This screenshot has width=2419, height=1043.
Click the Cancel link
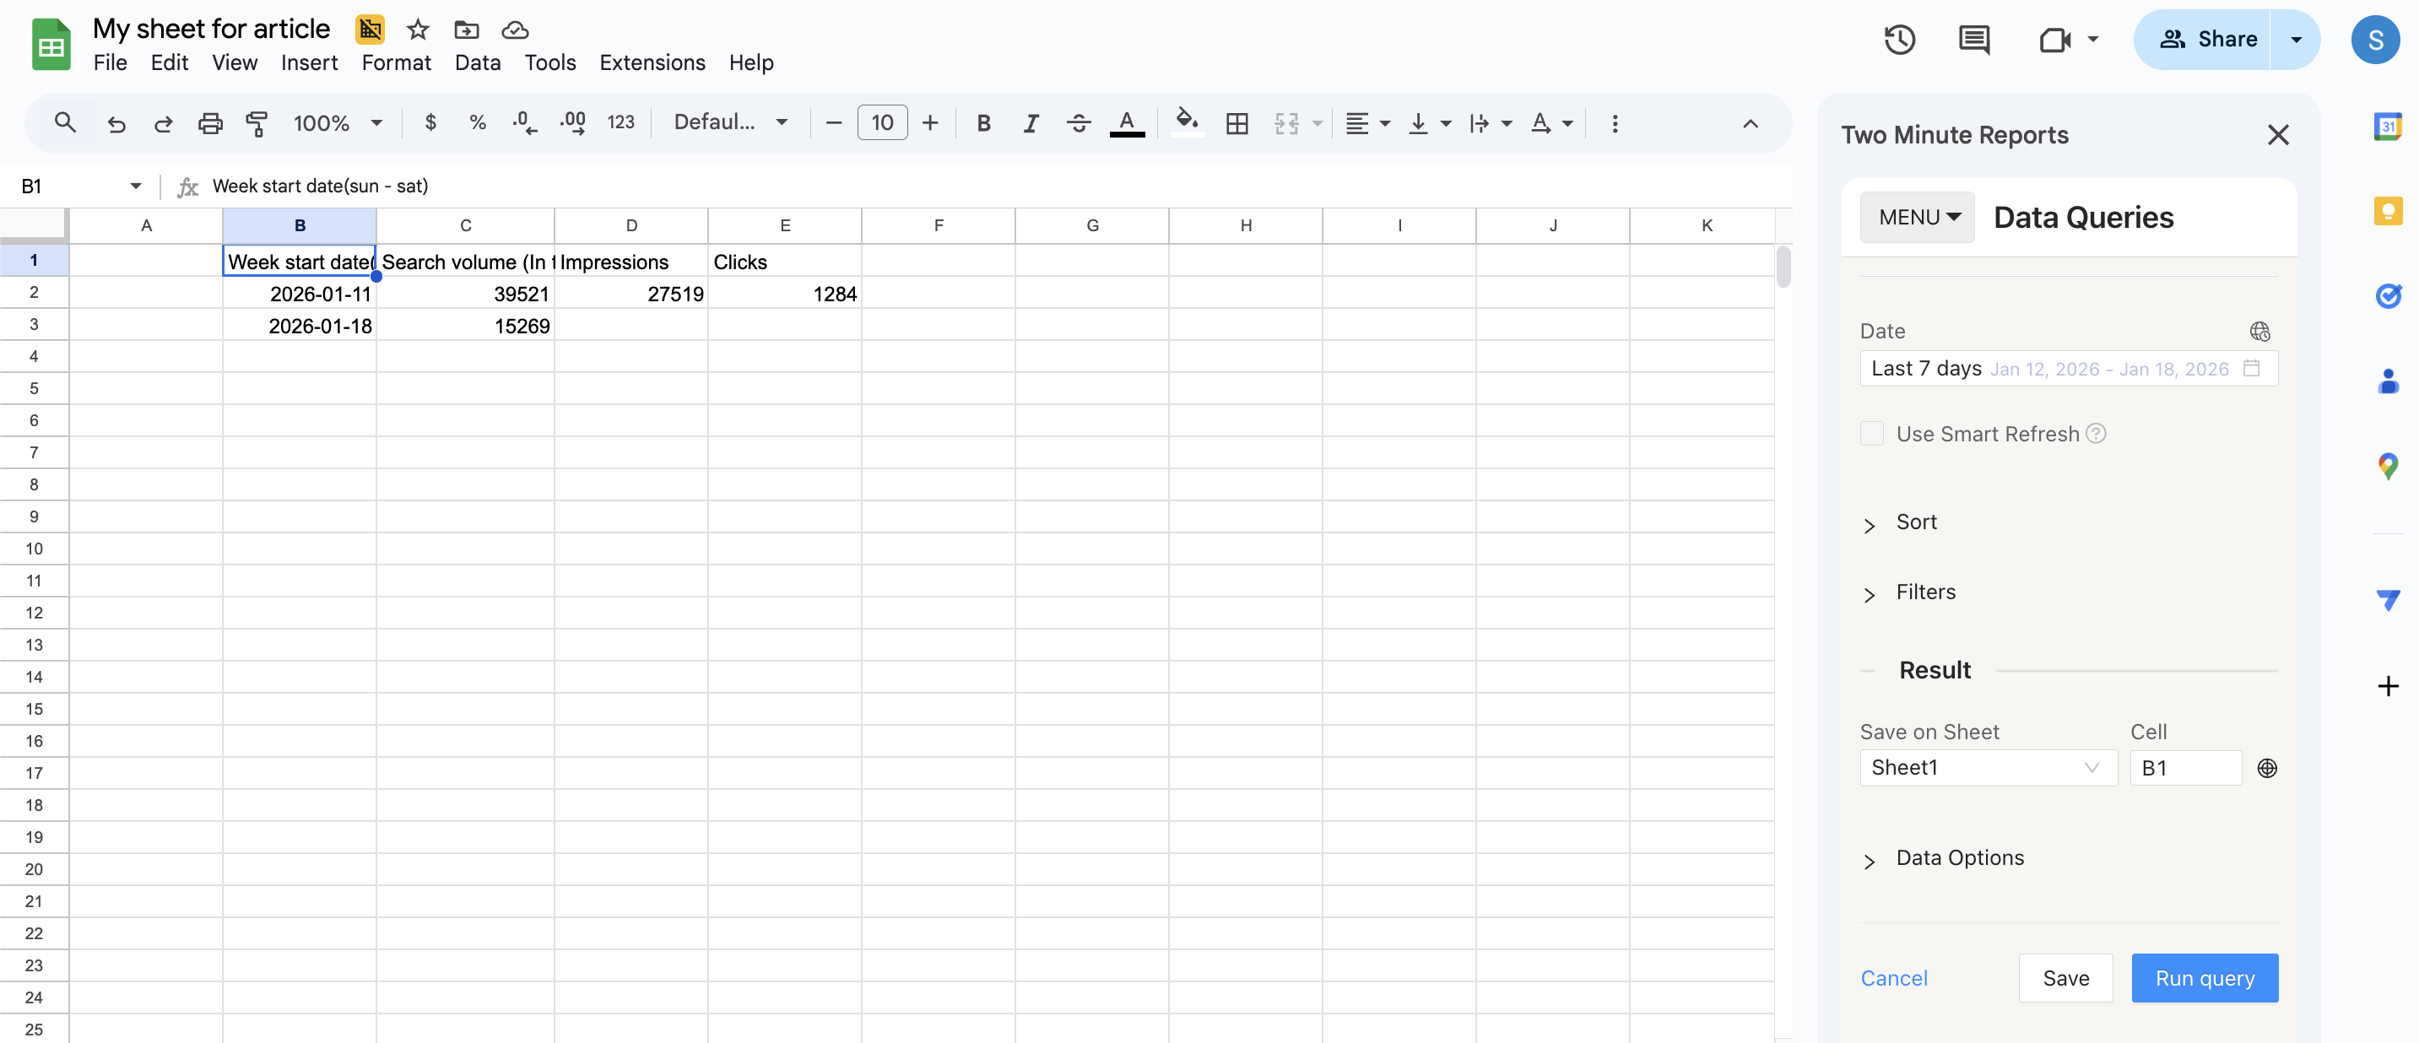coord(1893,978)
